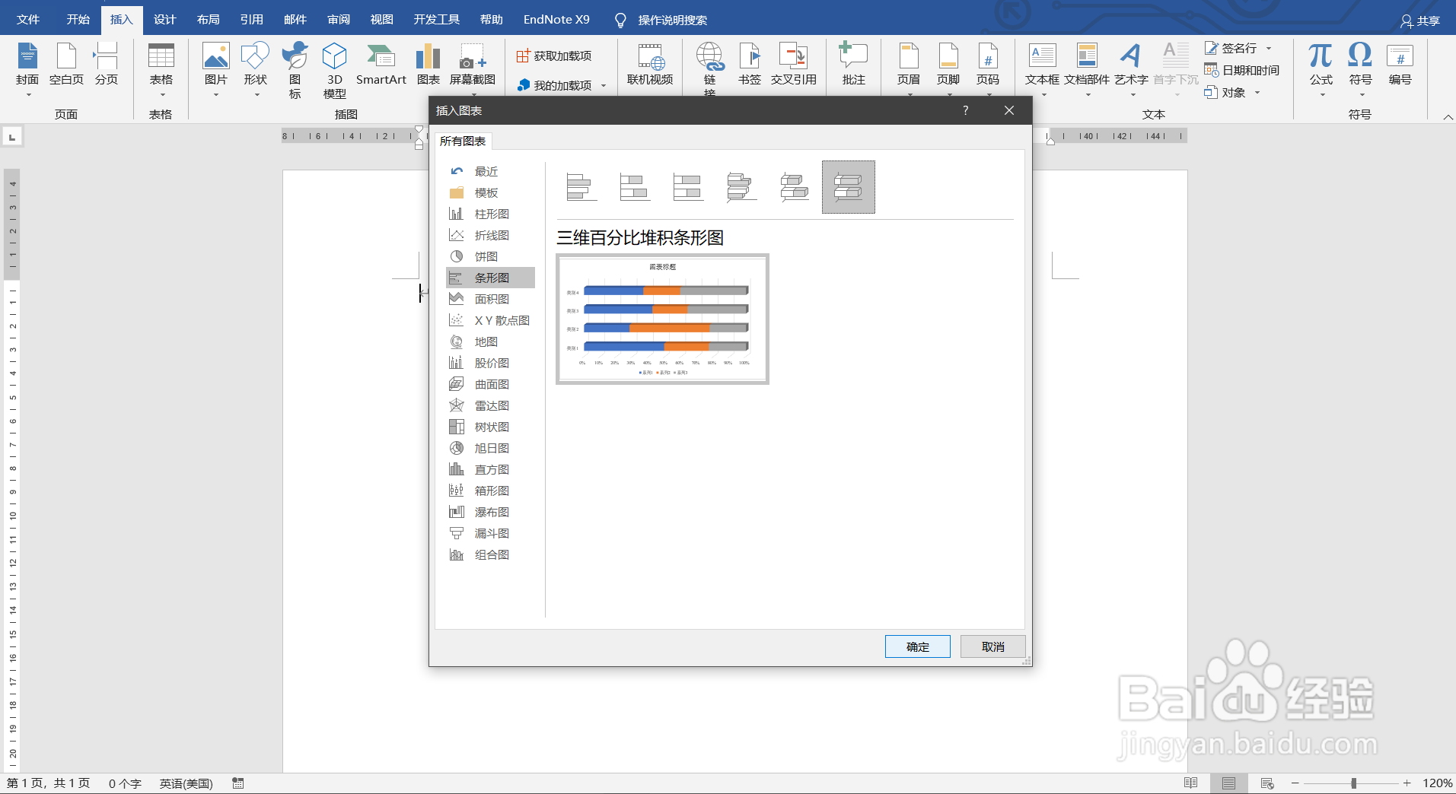Choose 地图 map chart category
The height and width of the screenshot is (794, 1456).
(x=490, y=341)
